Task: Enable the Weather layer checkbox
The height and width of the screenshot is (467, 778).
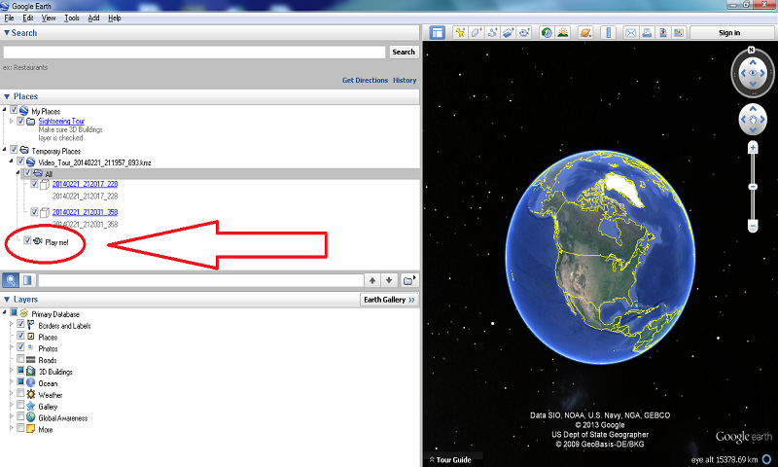Action: 20,394
